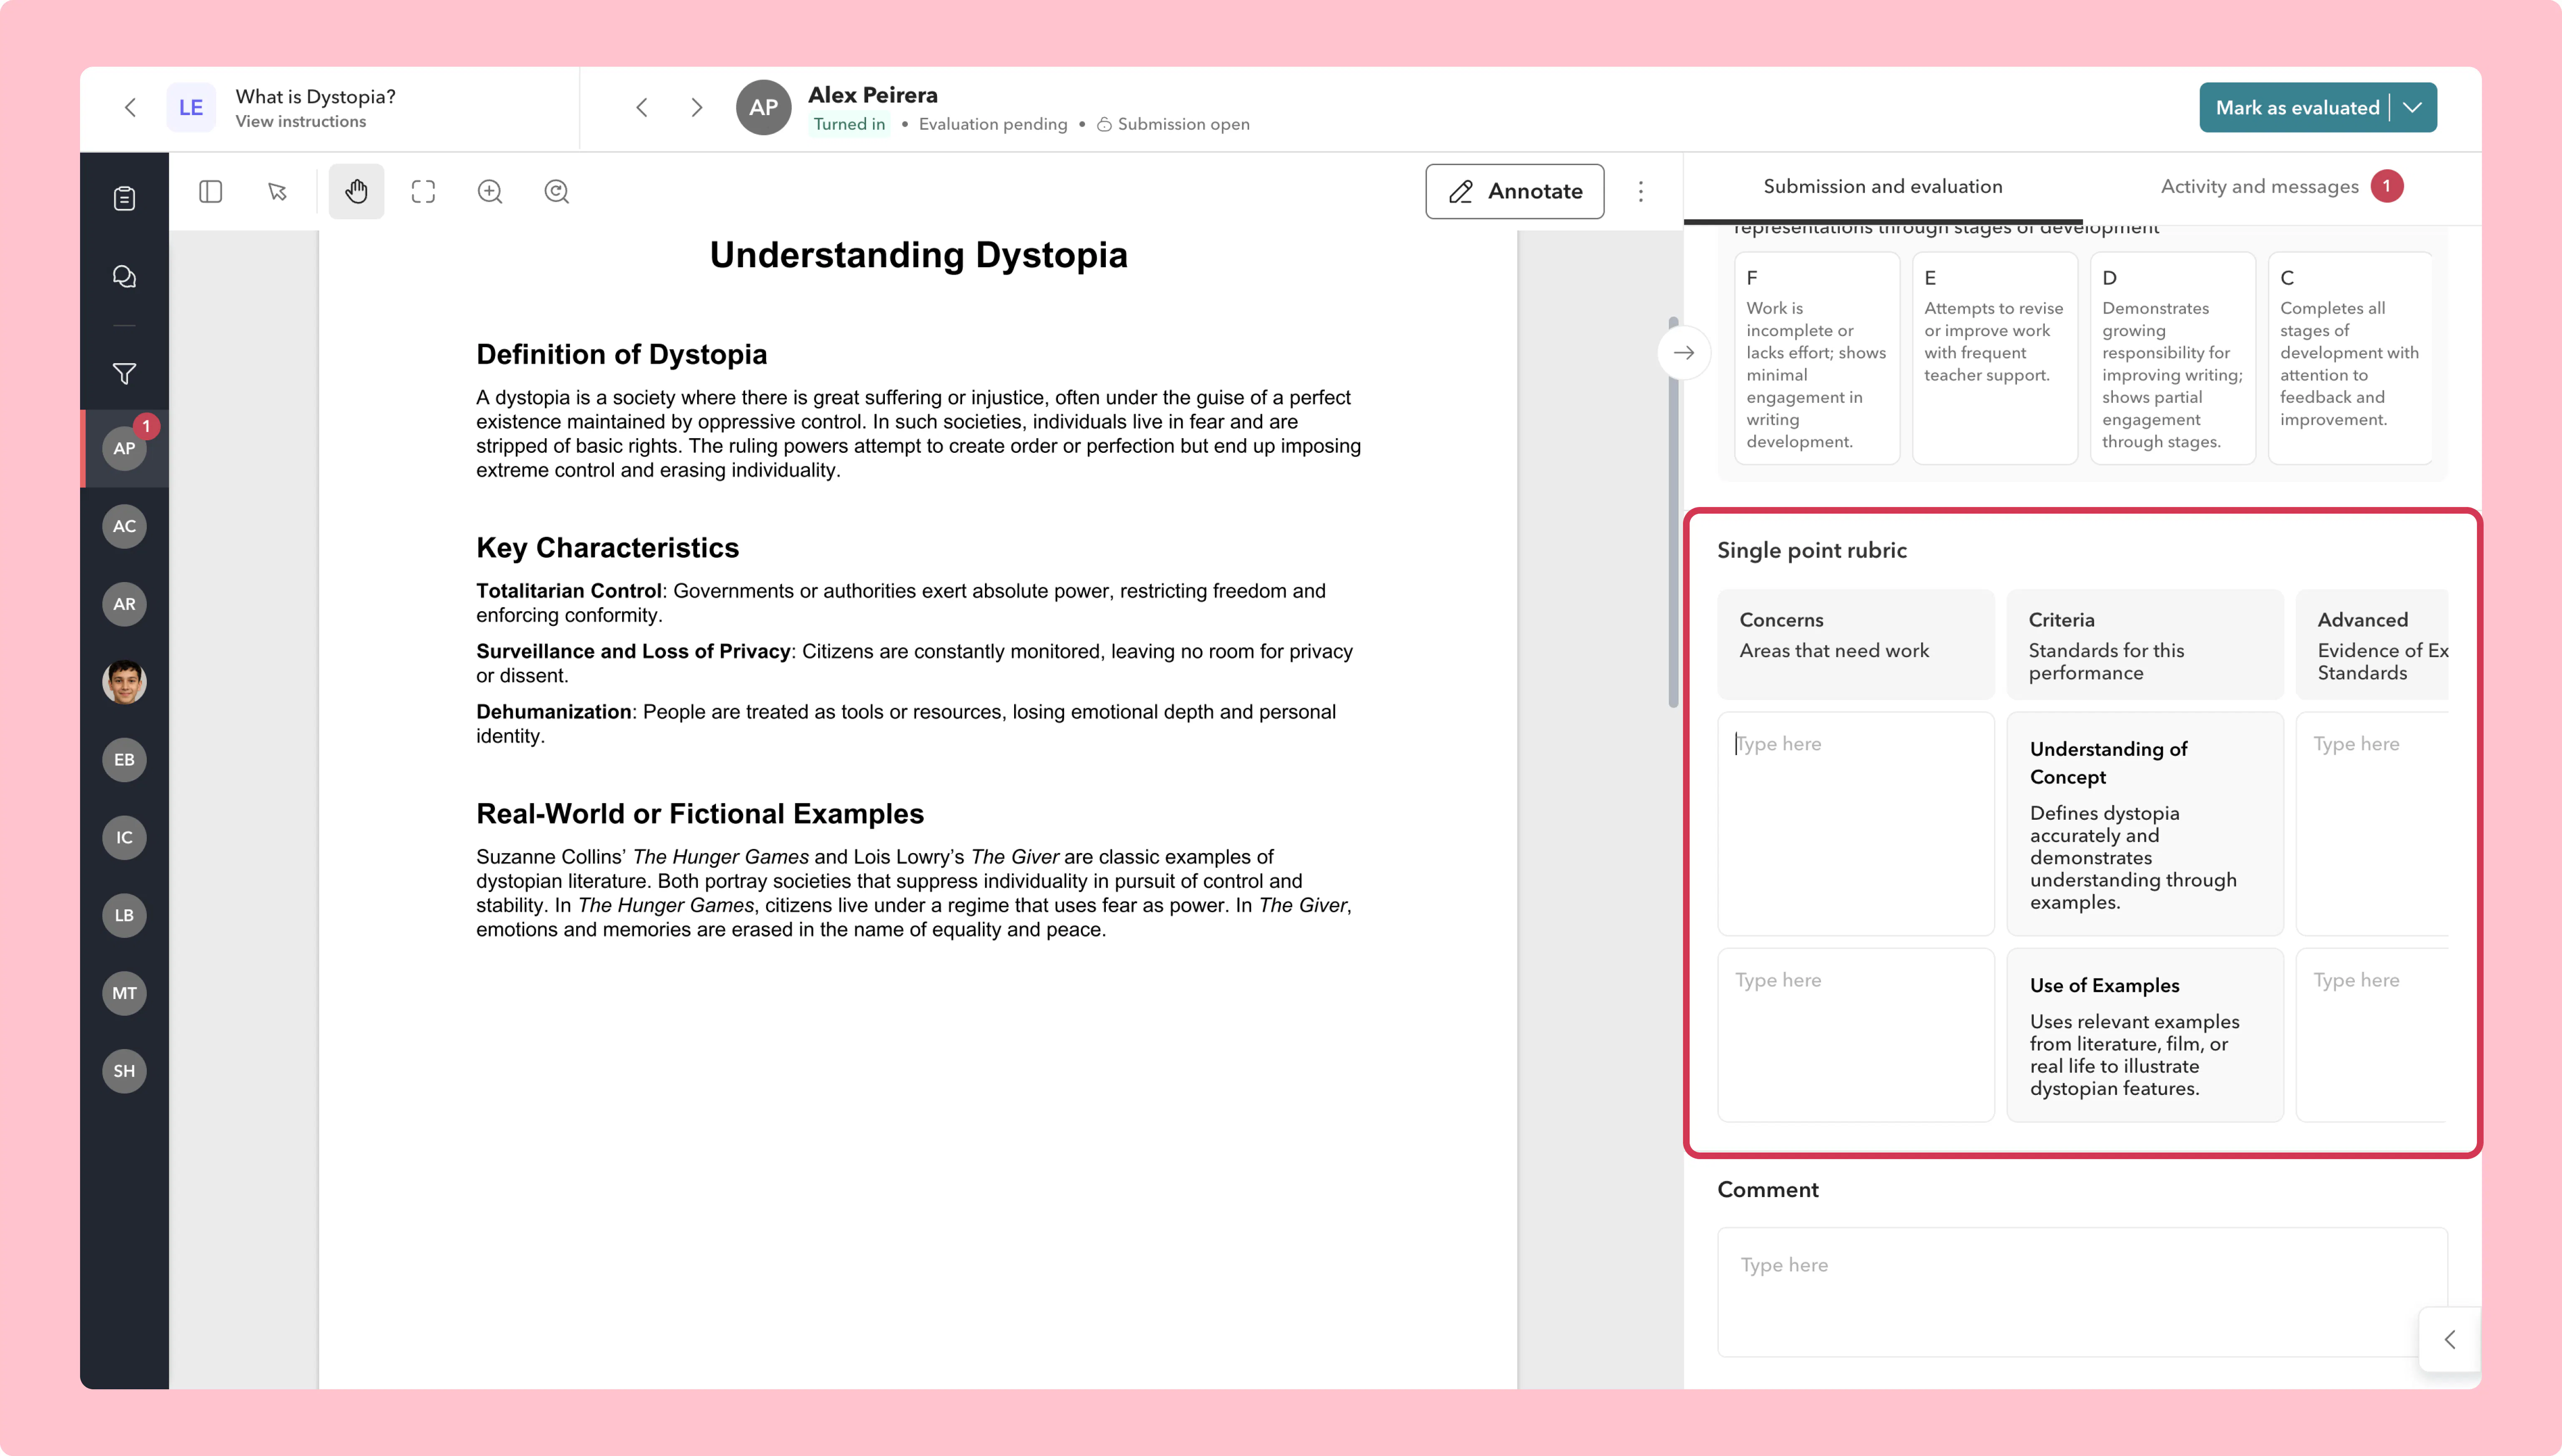Click the Comment text box
This screenshot has width=2562, height=1456.
click(2083, 1292)
